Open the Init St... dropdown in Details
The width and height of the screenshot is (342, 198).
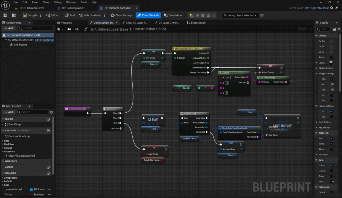[332, 182]
